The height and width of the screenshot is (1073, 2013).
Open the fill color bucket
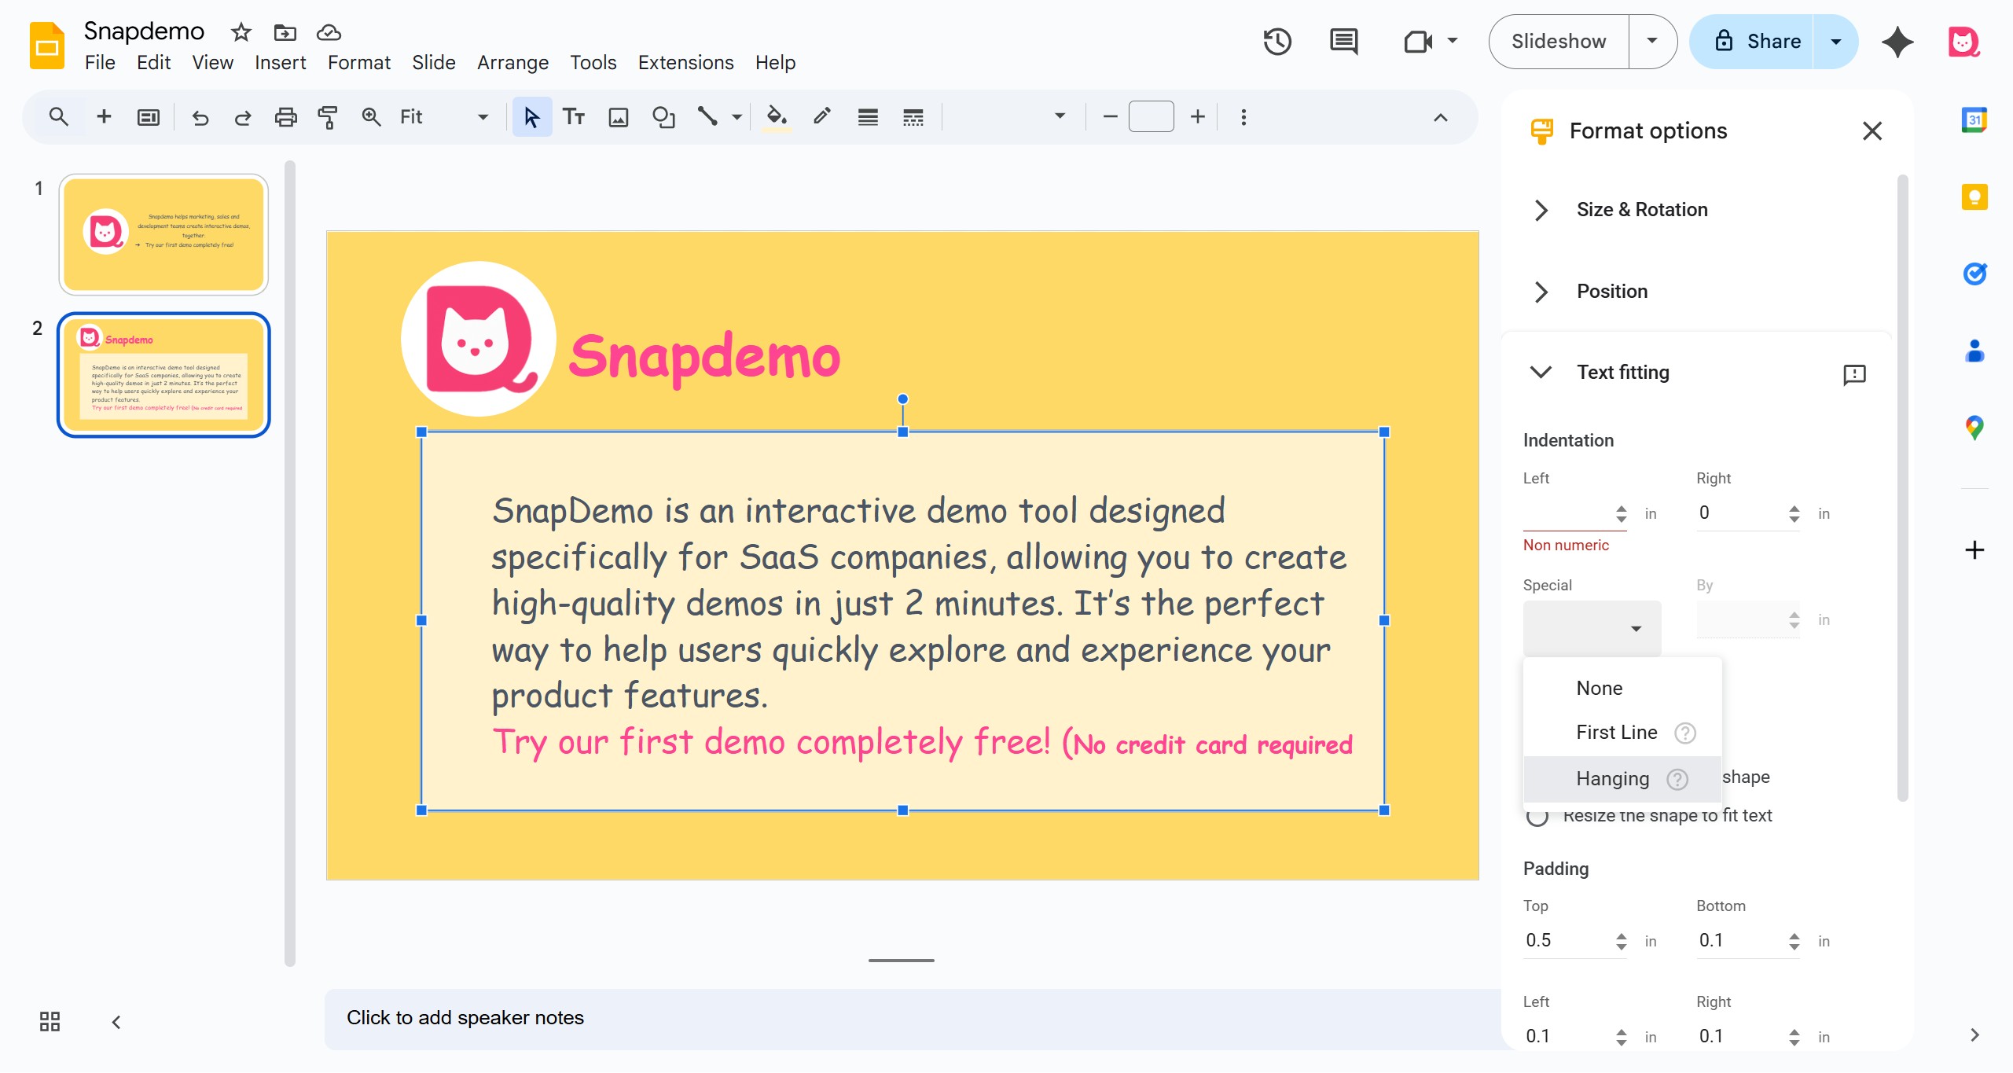click(777, 117)
